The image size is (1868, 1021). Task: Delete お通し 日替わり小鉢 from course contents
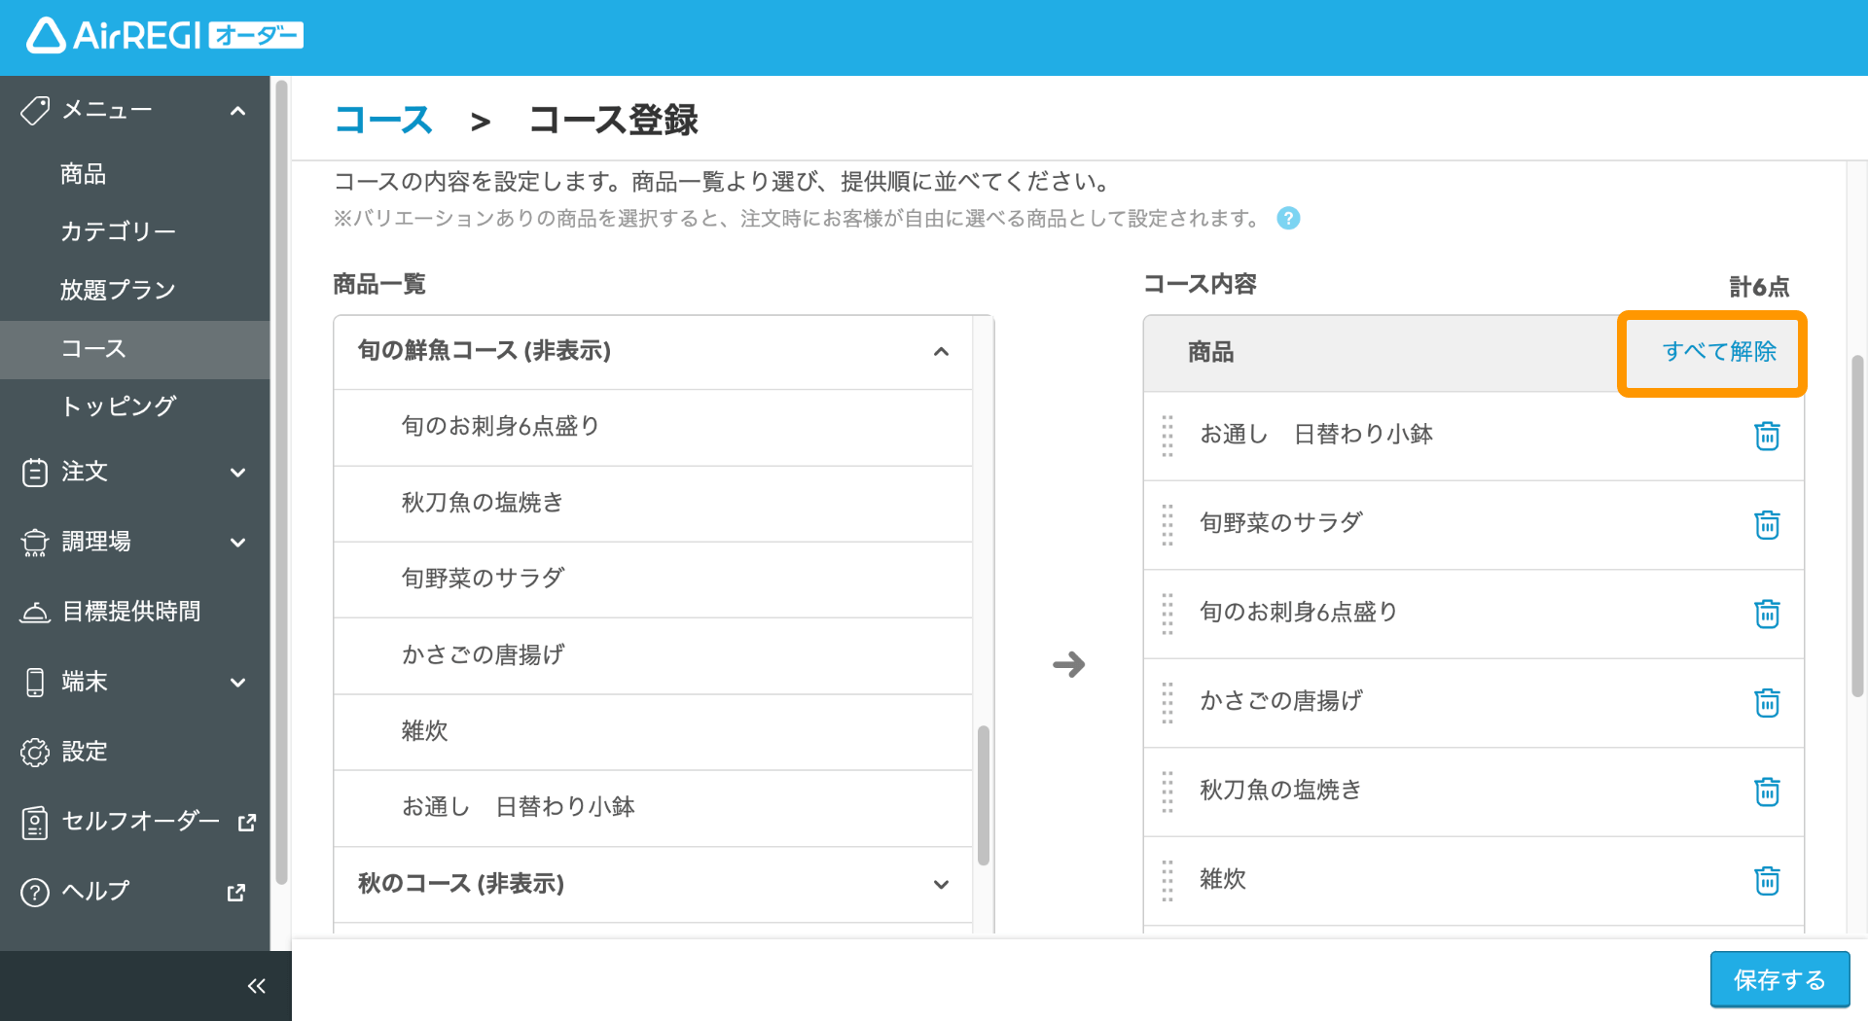tap(1767, 436)
